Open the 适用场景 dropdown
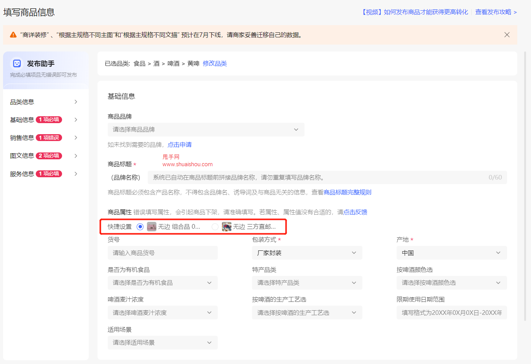This screenshot has height=364, width=531. pyautogui.click(x=163, y=343)
